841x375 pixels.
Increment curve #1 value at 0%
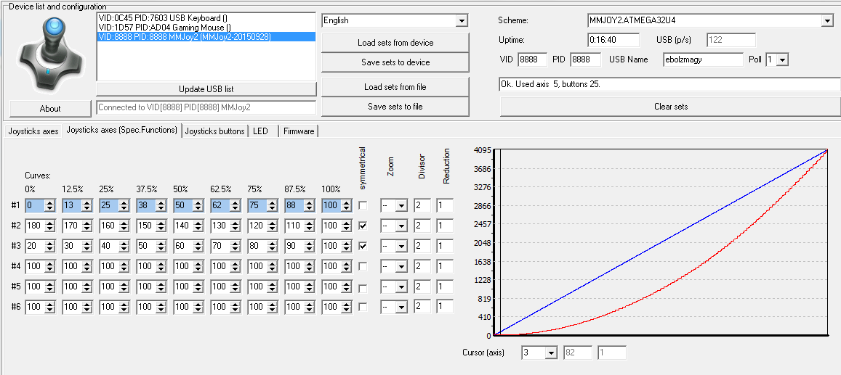pos(51,203)
